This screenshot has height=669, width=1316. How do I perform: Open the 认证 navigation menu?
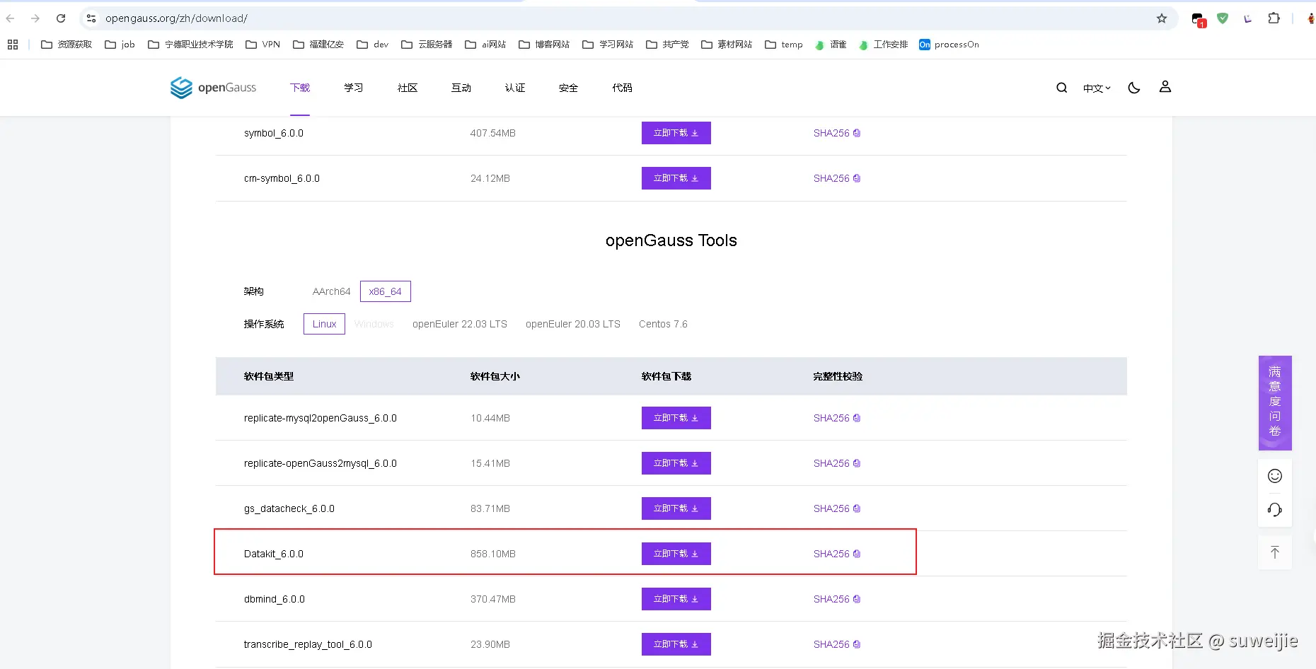[515, 88]
